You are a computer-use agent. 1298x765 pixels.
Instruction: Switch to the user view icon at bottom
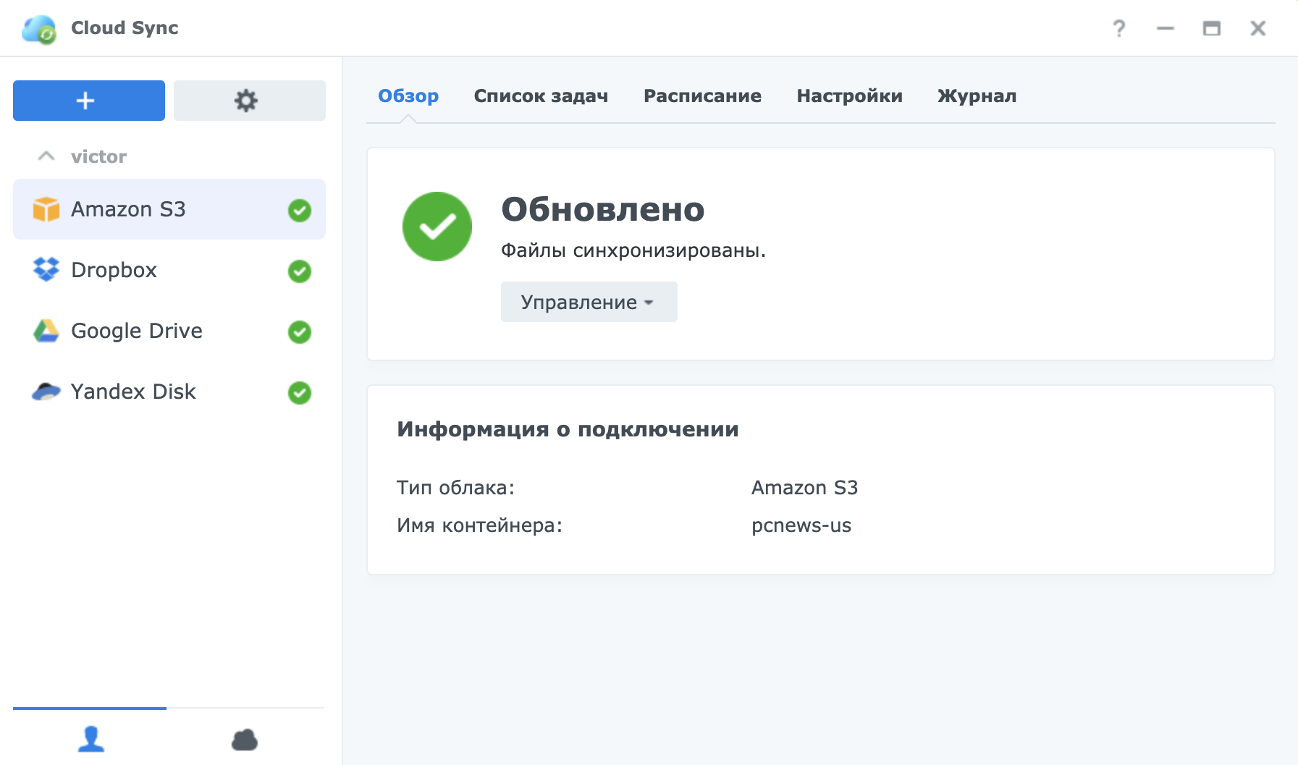(90, 739)
